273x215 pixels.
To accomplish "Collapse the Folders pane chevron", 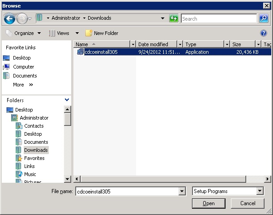I will pos(67,100).
